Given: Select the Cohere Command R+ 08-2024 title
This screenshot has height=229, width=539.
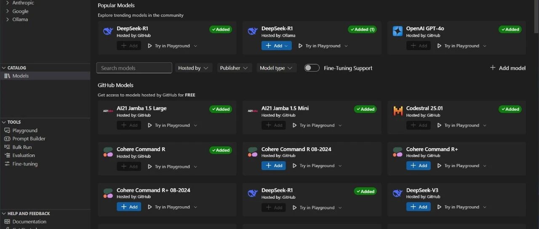Looking at the screenshot, I should click(x=153, y=190).
